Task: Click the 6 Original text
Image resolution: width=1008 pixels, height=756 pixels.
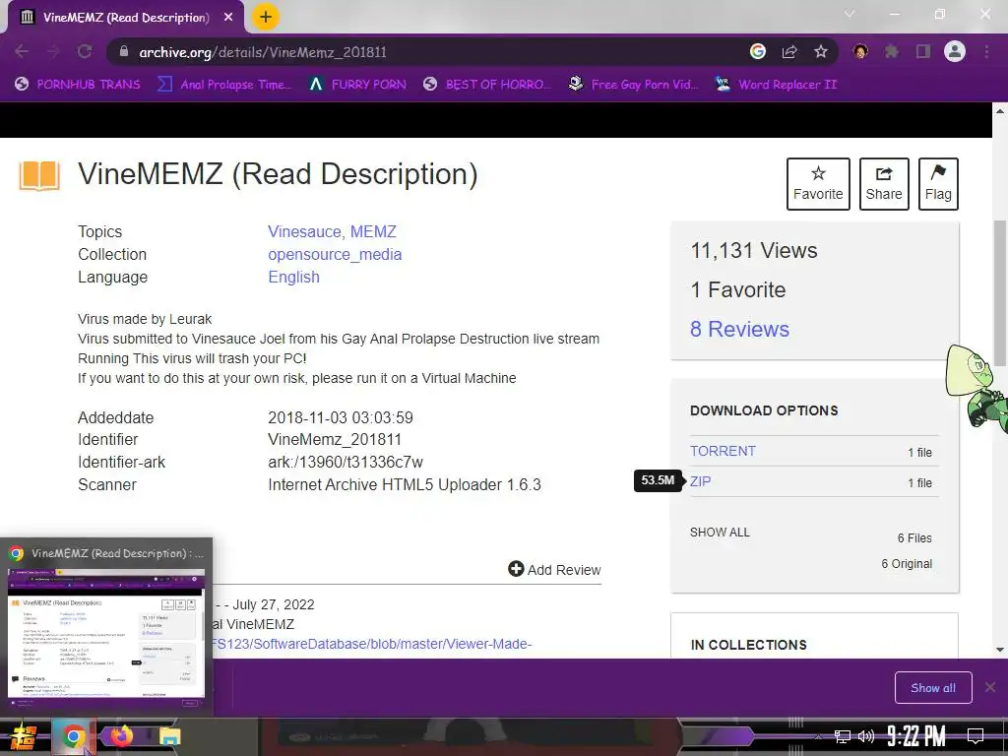Action: coord(907,564)
